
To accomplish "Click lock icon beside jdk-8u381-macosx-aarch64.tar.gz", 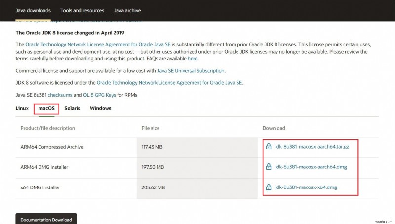I will (269, 146).
